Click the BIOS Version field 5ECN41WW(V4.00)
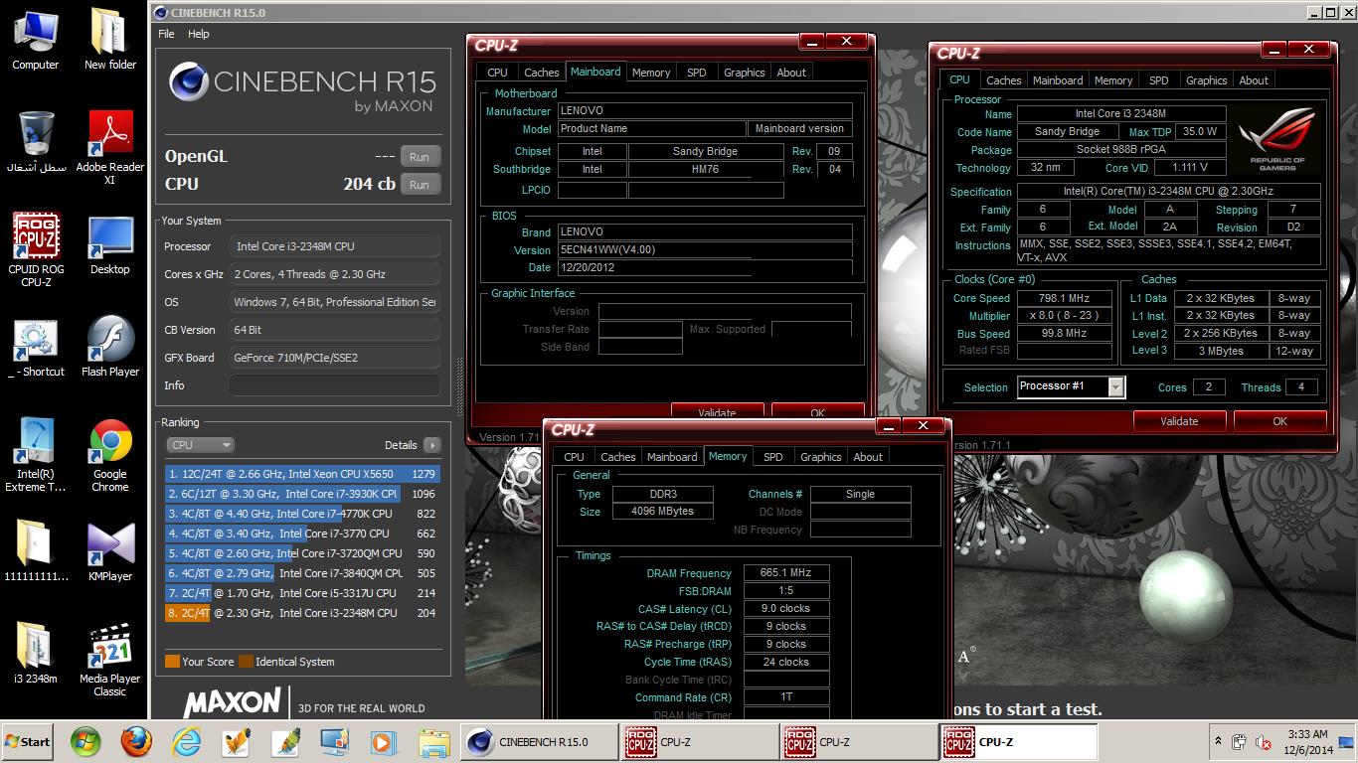This screenshot has width=1358, height=763. coord(704,250)
